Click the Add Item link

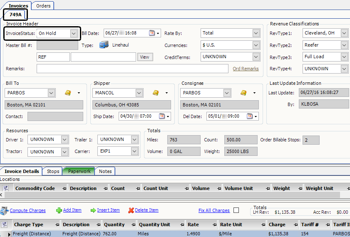72,210
